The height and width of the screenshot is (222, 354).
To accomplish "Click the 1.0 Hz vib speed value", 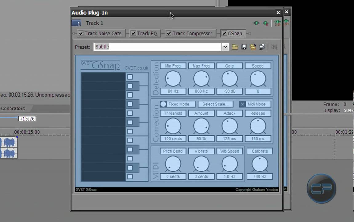I will tap(229, 177).
